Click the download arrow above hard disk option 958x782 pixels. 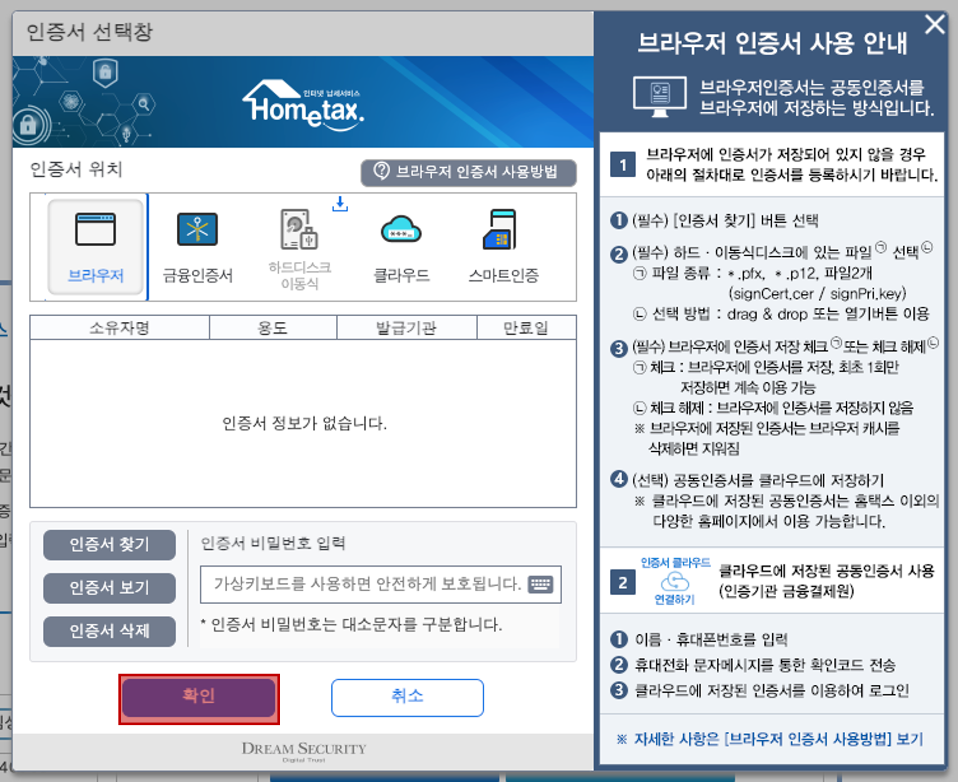[x=340, y=205]
